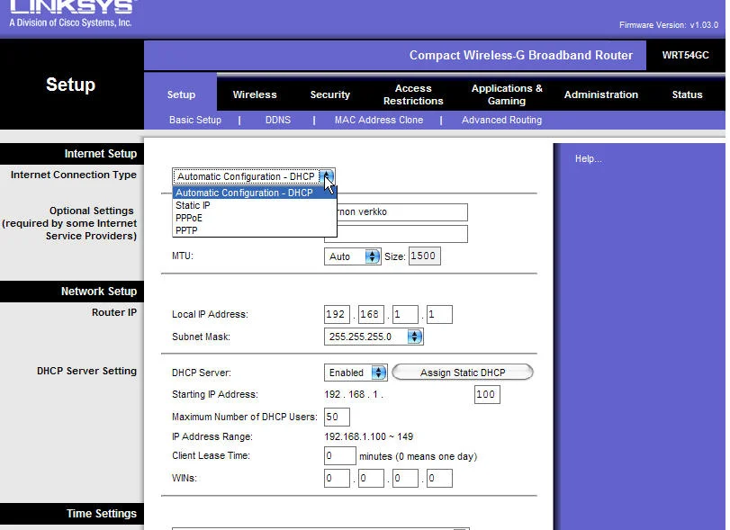Go to Access Restrictions tab
This screenshot has height=530, width=730.
(413, 94)
